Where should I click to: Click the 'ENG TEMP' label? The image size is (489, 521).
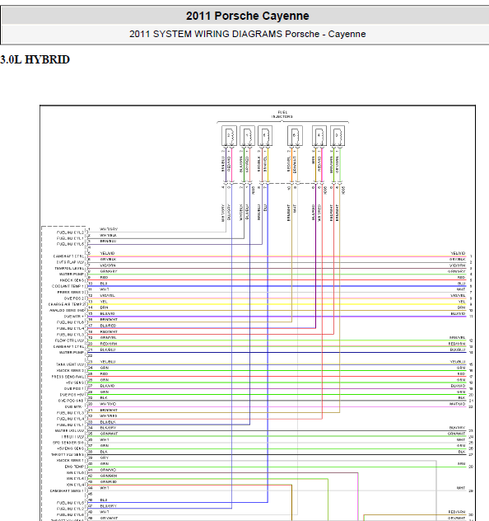[x=75, y=467]
